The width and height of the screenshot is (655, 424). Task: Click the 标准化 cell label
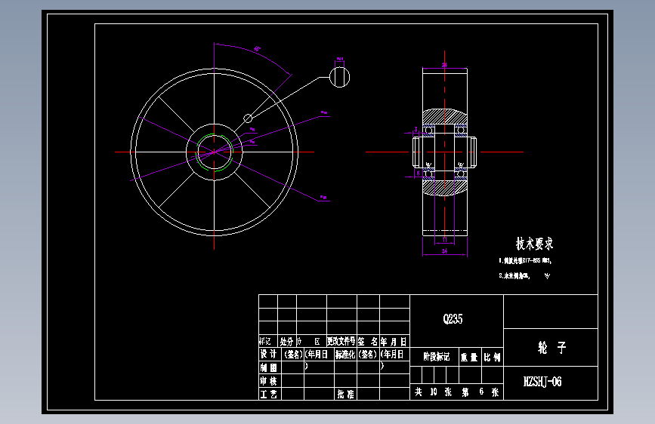[345, 355]
